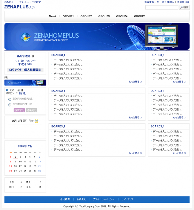The width and height of the screenshot is (194, 210).
Task: Click the ログアウト logout link
Action: tap(15, 70)
